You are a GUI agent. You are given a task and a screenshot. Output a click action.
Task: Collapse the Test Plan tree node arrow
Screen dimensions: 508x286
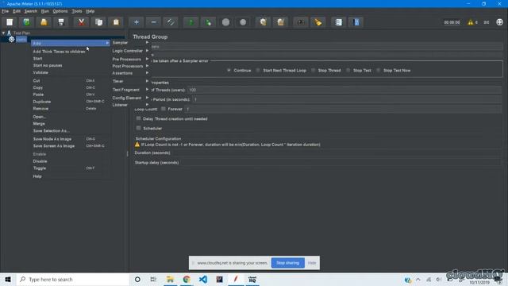3,33
